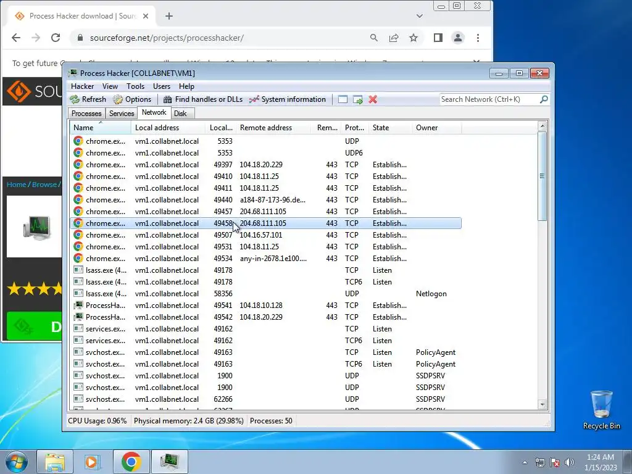Open Chrome's side panel icon
The image size is (632, 474).
(438, 38)
